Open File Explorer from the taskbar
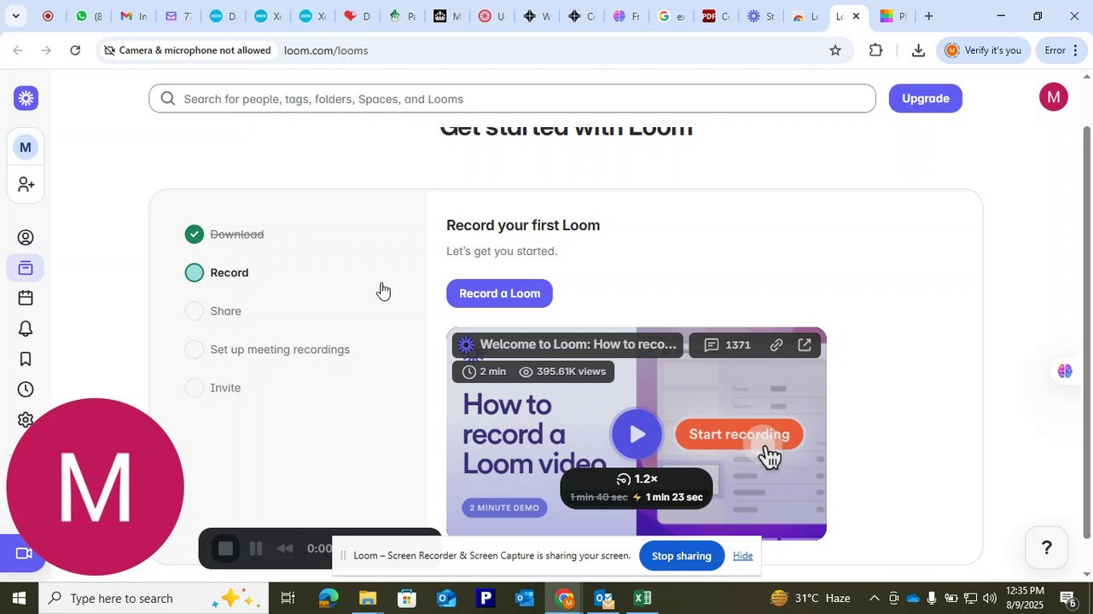The height and width of the screenshot is (614, 1093). click(368, 598)
